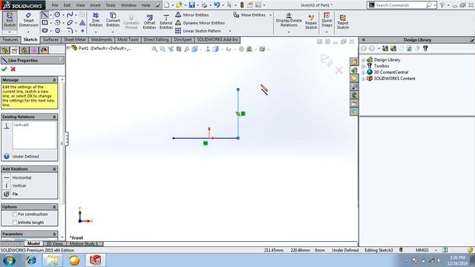Select the Spline sketch tool
Viewport: 475px width, 267px height.
point(70,15)
